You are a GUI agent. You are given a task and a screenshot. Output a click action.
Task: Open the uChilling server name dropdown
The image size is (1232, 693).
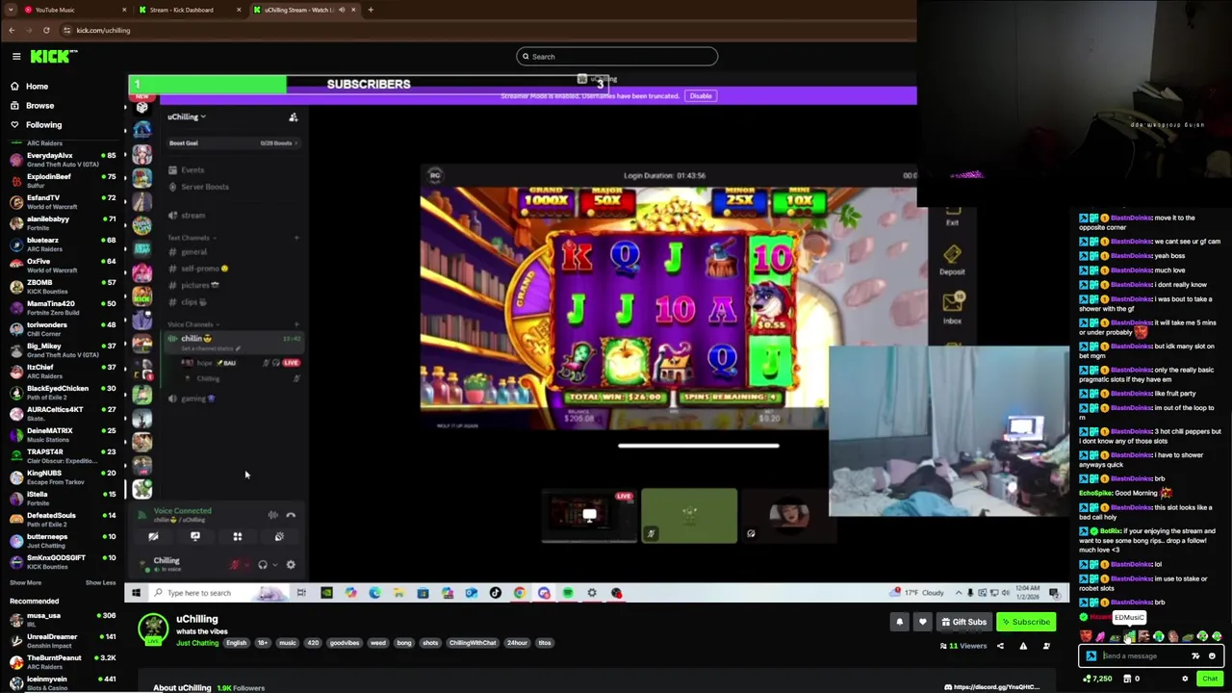point(187,117)
